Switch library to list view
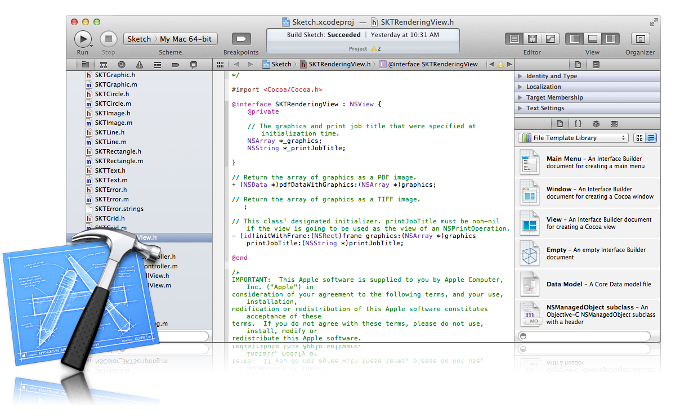The height and width of the screenshot is (418, 689). (x=651, y=138)
